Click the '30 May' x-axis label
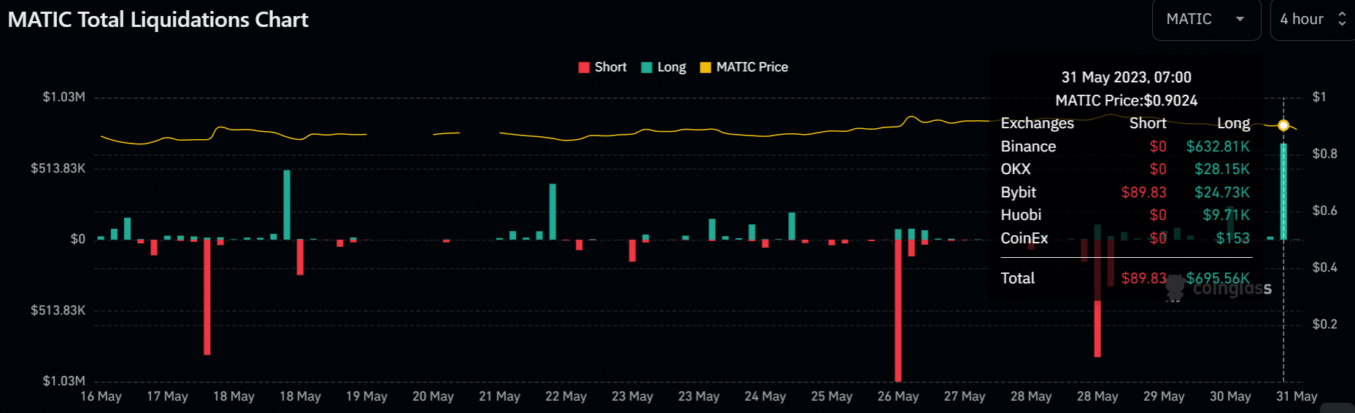 pos(1229,396)
